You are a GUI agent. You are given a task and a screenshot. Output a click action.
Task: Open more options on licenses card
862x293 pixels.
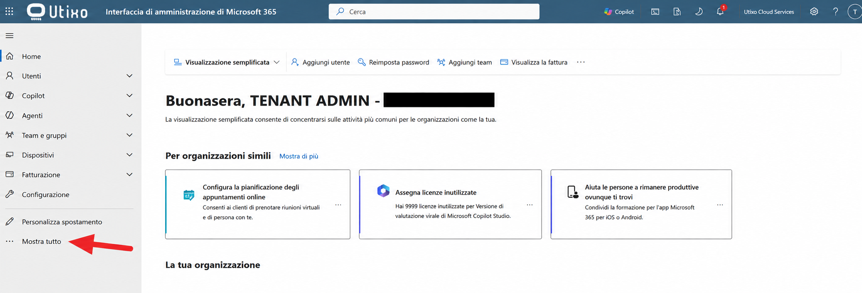pyautogui.click(x=529, y=205)
